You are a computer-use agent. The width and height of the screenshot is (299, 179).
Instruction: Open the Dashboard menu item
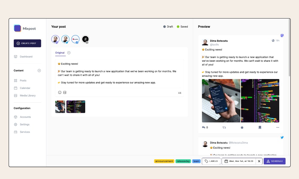pyautogui.click(x=26, y=56)
